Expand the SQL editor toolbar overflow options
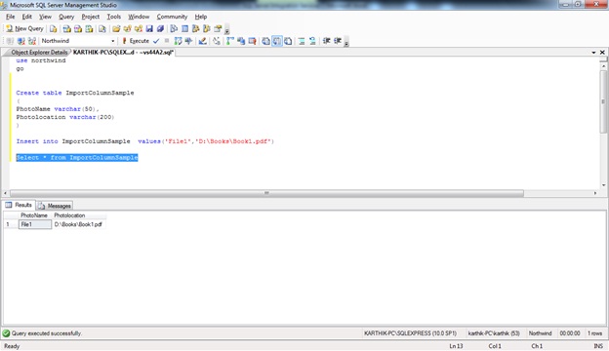Image resolution: width=609 pixels, height=351 pixels. coord(346,42)
